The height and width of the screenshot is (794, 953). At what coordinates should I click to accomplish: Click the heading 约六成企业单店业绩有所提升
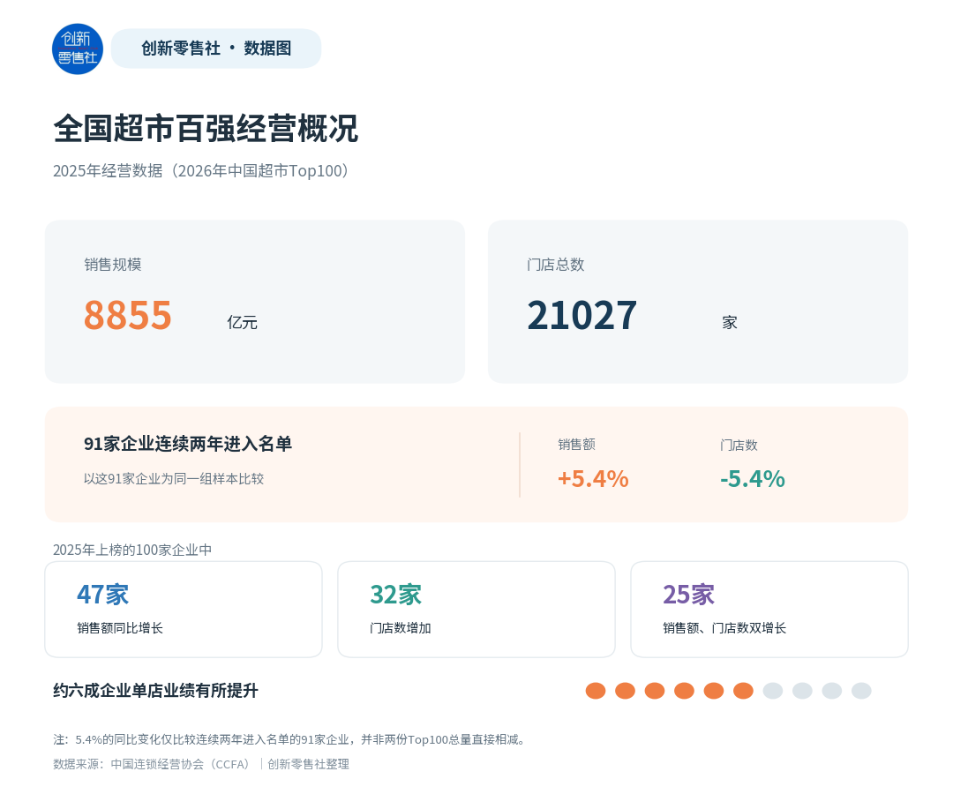[x=155, y=691]
